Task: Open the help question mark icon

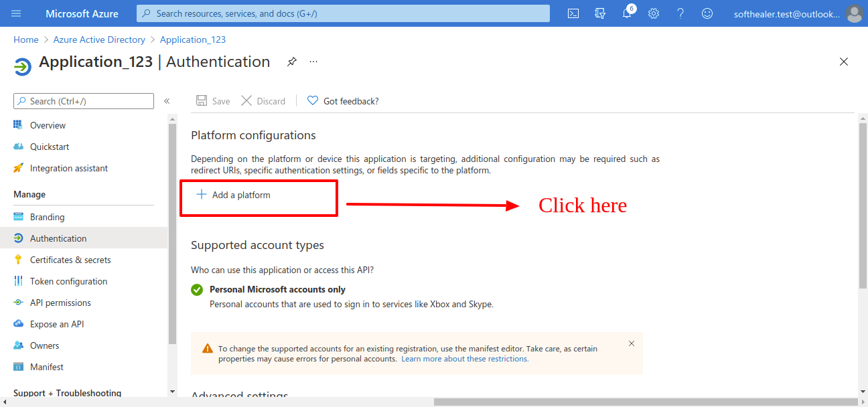Action: coord(680,13)
